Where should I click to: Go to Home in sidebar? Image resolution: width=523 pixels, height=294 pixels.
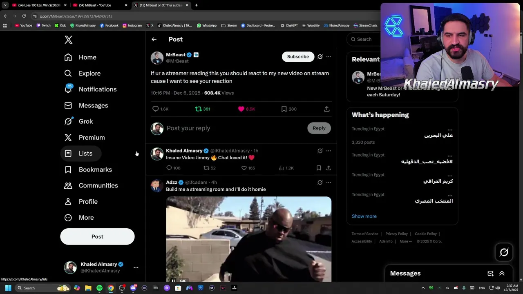pyautogui.click(x=80, y=57)
